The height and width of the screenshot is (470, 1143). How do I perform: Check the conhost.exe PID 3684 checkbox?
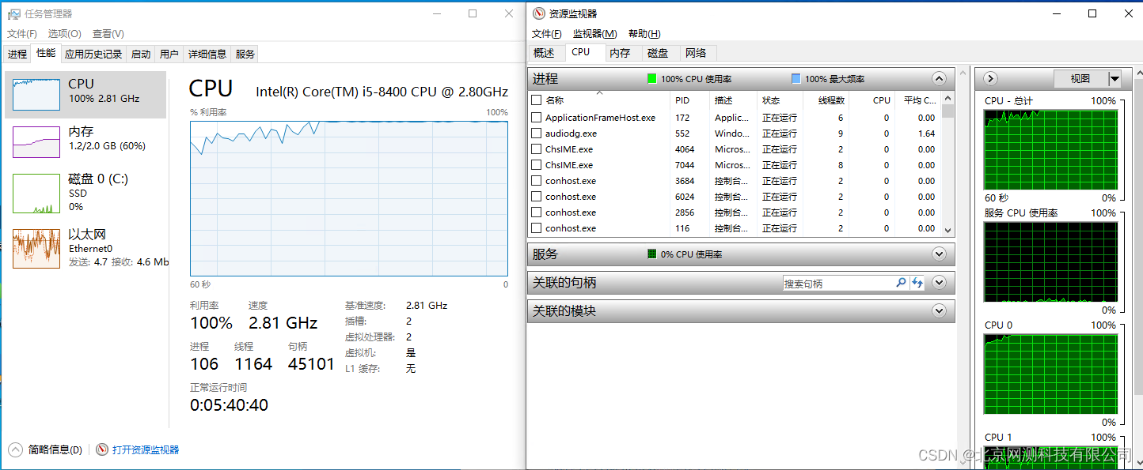coord(537,181)
